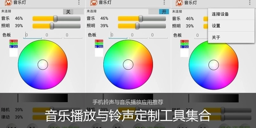Tap the 音乐灯 app logo in left panel

pyautogui.click(x=9, y=3)
